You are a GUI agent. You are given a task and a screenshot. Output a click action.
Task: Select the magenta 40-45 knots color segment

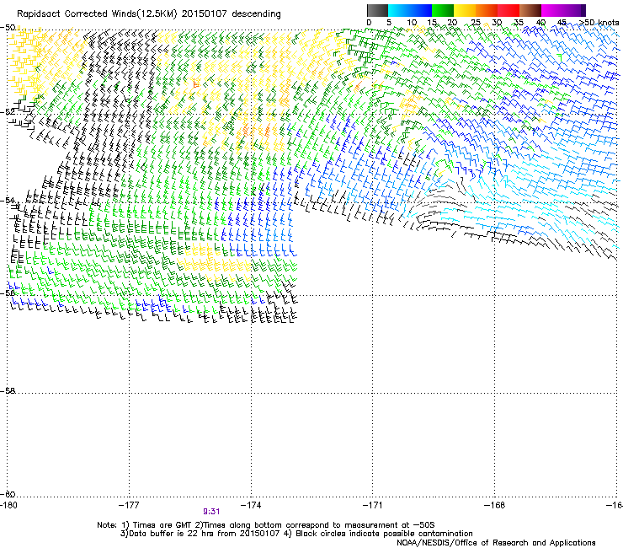pyautogui.click(x=552, y=10)
